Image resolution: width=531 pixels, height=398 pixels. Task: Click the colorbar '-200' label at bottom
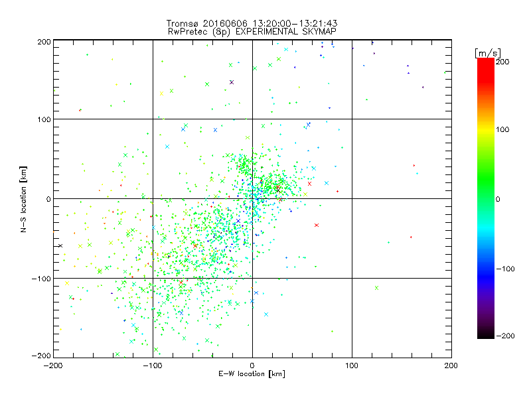click(505, 336)
